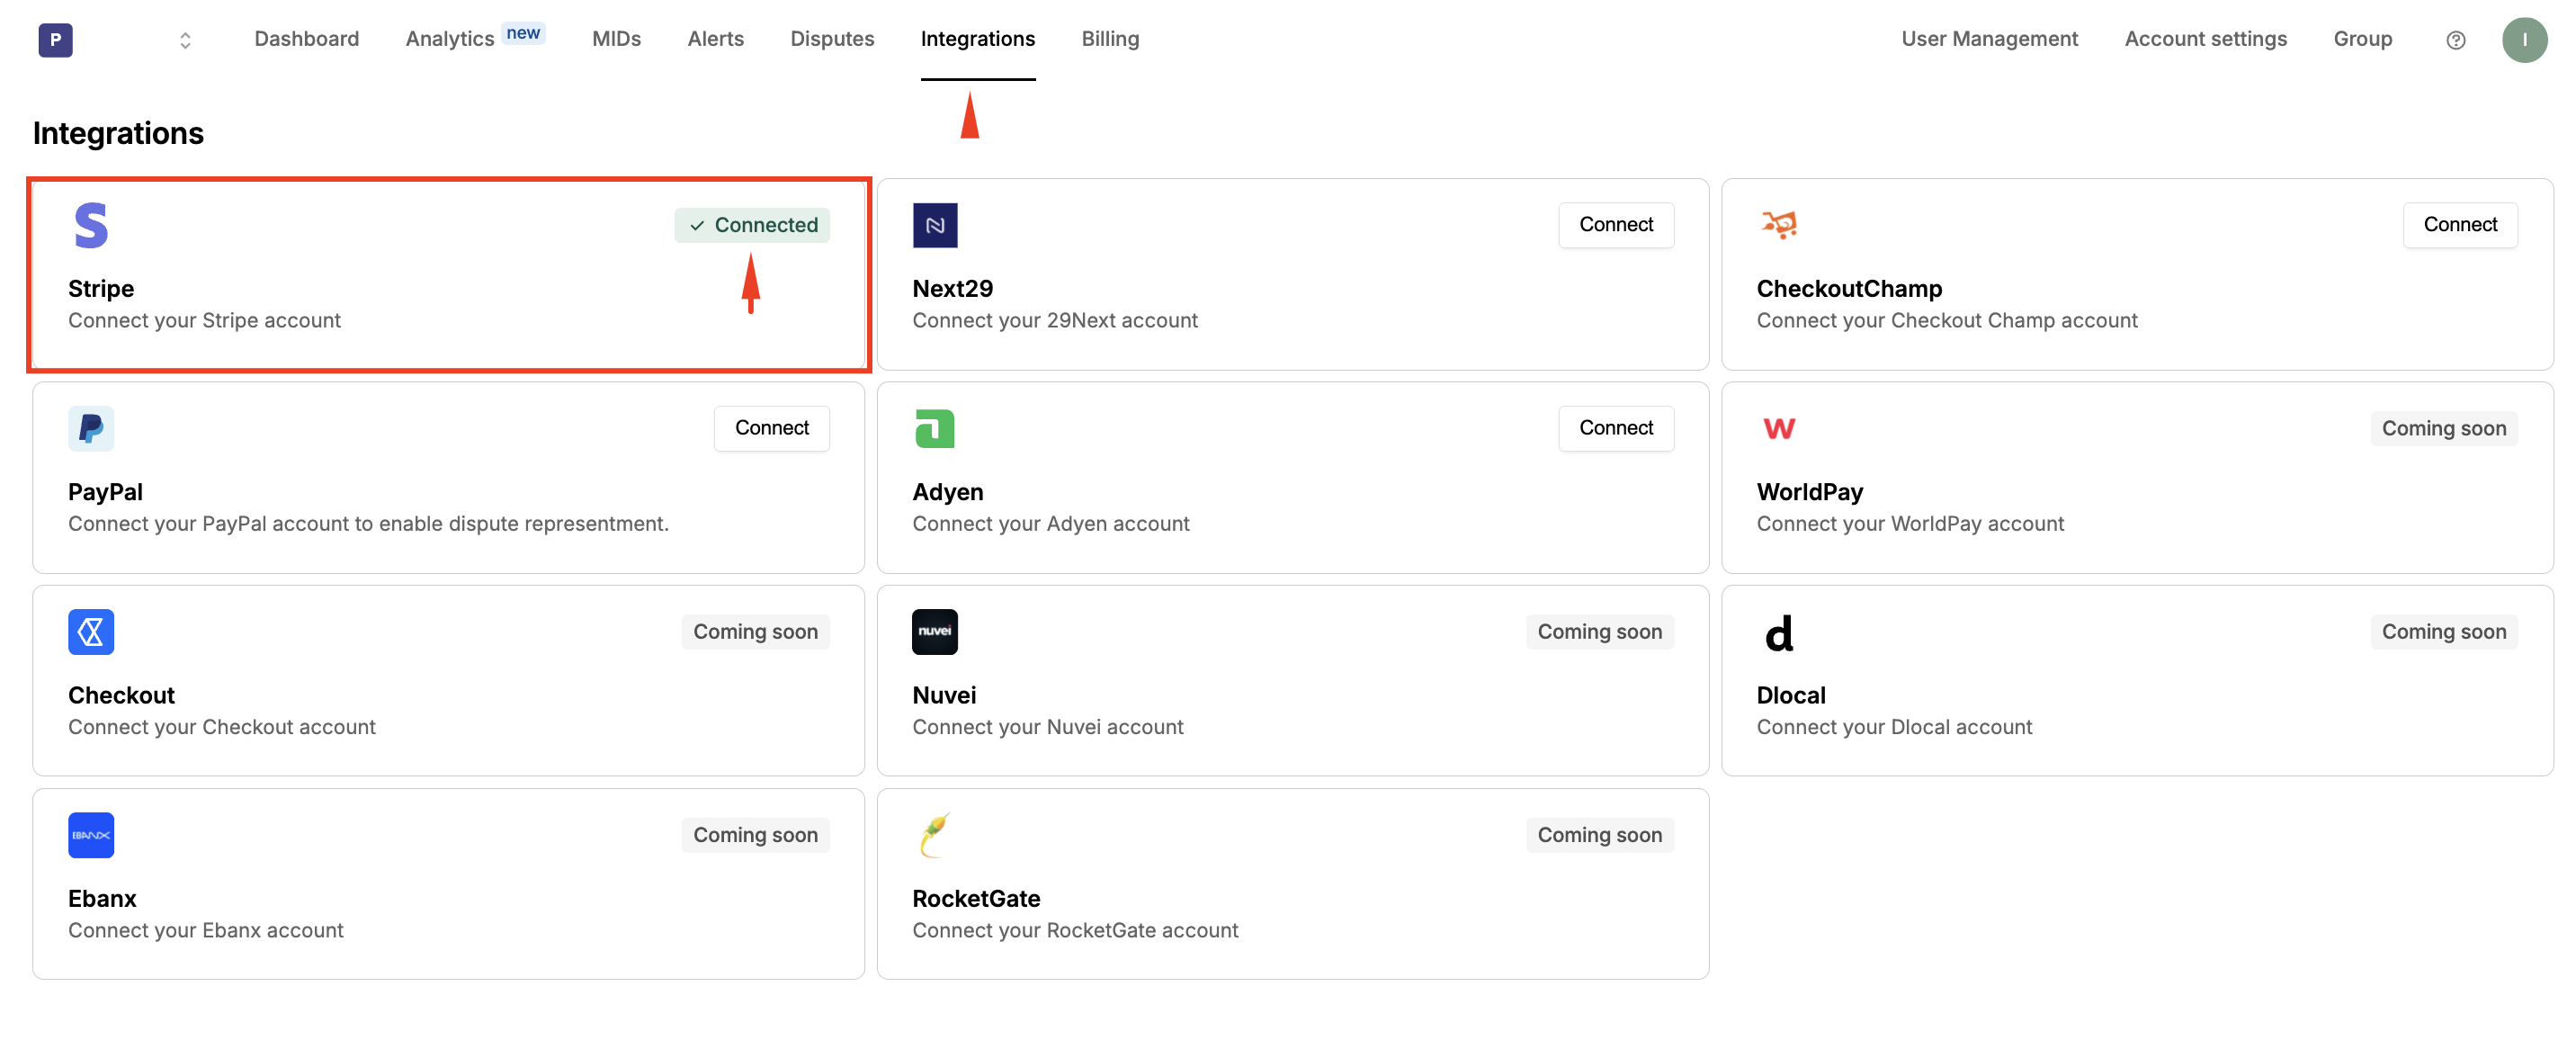This screenshot has height=1058, width=2576.
Task: Click the CheckoutChamp logo icon
Action: pos(1779,224)
